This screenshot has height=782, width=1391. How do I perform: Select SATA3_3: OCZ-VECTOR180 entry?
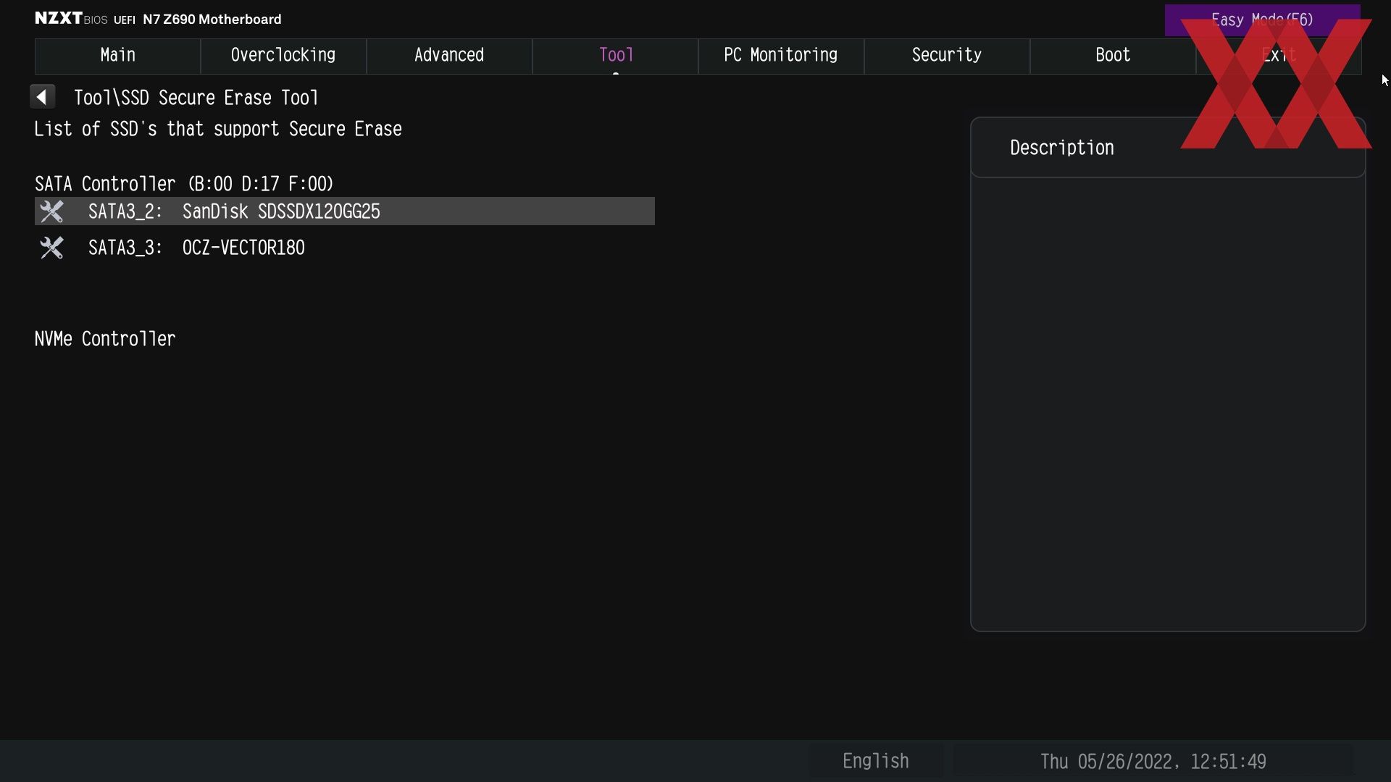[x=345, y=248]
